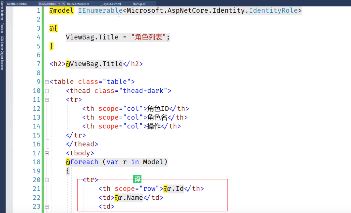Click the "角色列表" string on line 4
This screenshot has height=213, width=351.
(148, 37)
